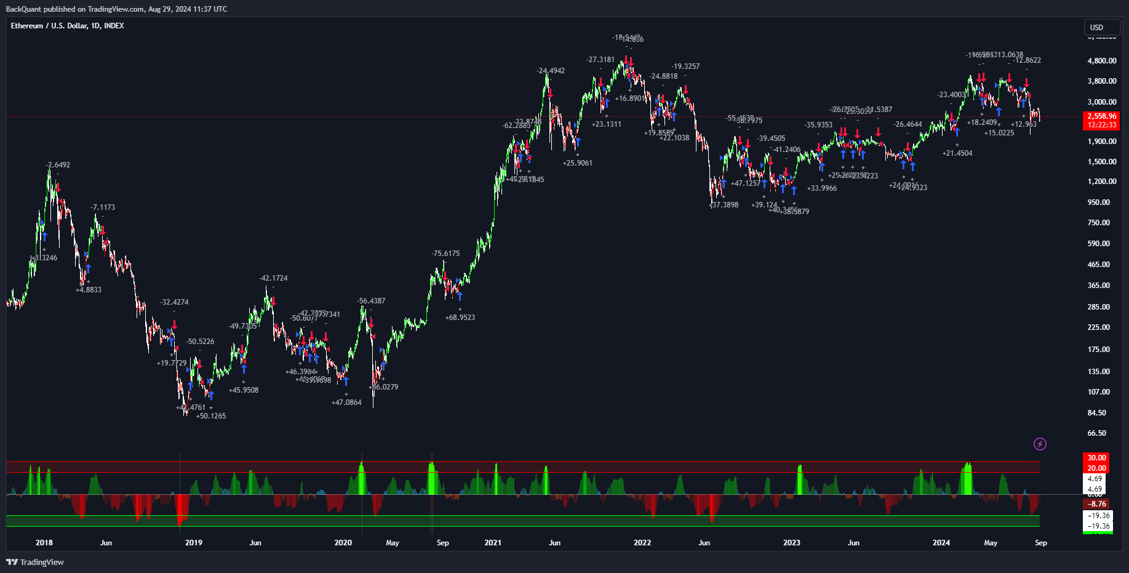Click the 2019 label on time axis
This screenshot has height=573, width=1129.
[194, 543]
